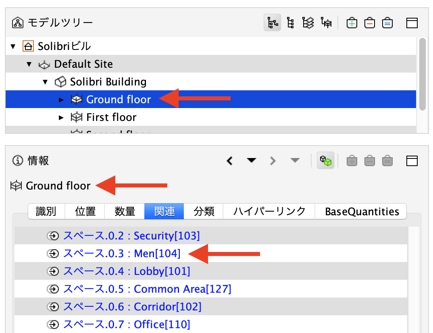
Task: Remove from selection basket with red minus icon
Action: pyautogui.click(x=369, y=23)
